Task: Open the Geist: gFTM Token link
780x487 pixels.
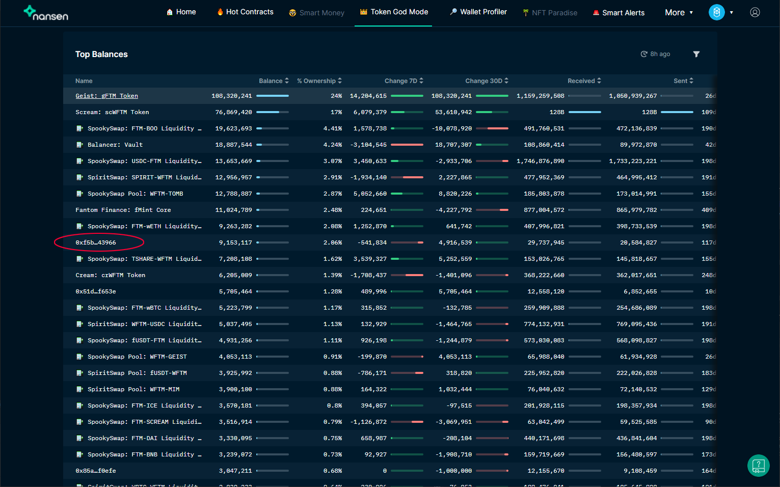Action: (x=106, y=96)
